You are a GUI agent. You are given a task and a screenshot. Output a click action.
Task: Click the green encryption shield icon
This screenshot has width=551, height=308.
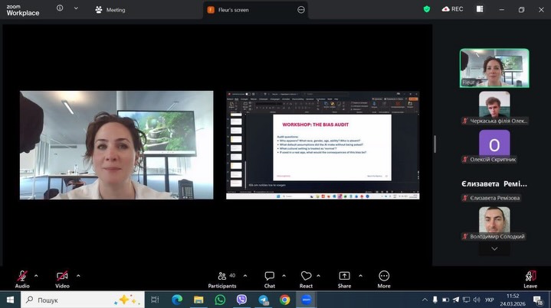(427, 9)
